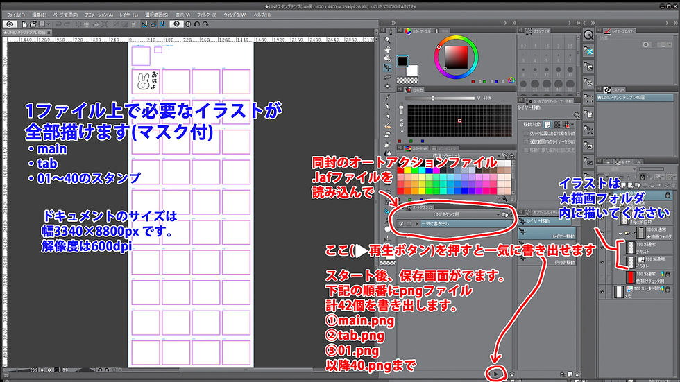Open the 編集(E) menu
This screenshot has width=680, height=382.
coord(39,15)
